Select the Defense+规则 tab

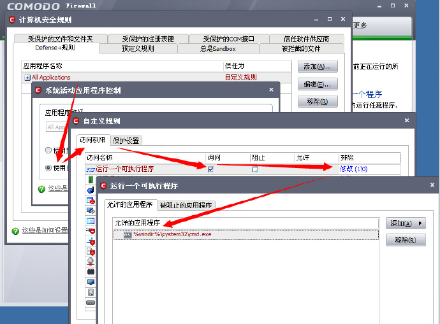click(x=55, y=48)
